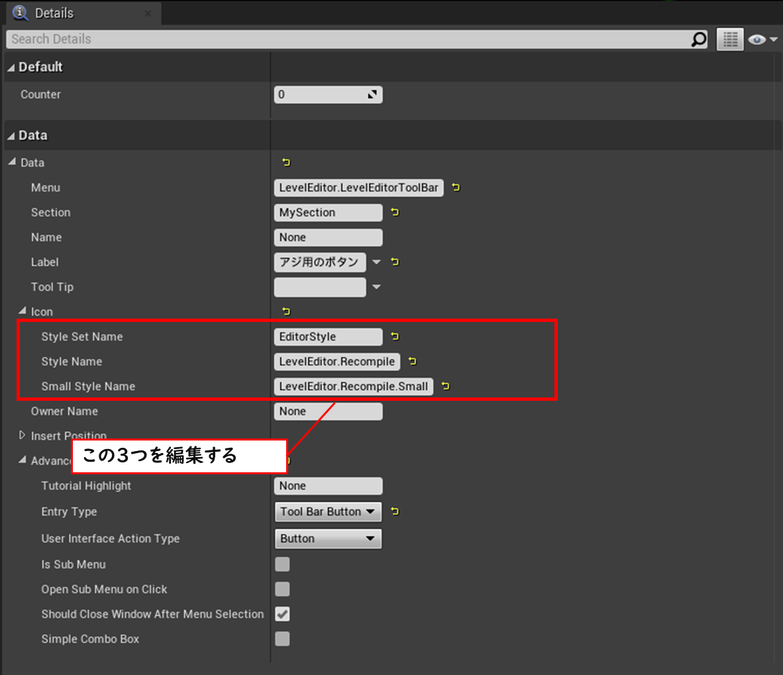Image resolution: width=783 pixels, height=675 pixels.
Task: Click the Owner Name label
Action: [64, 411]
